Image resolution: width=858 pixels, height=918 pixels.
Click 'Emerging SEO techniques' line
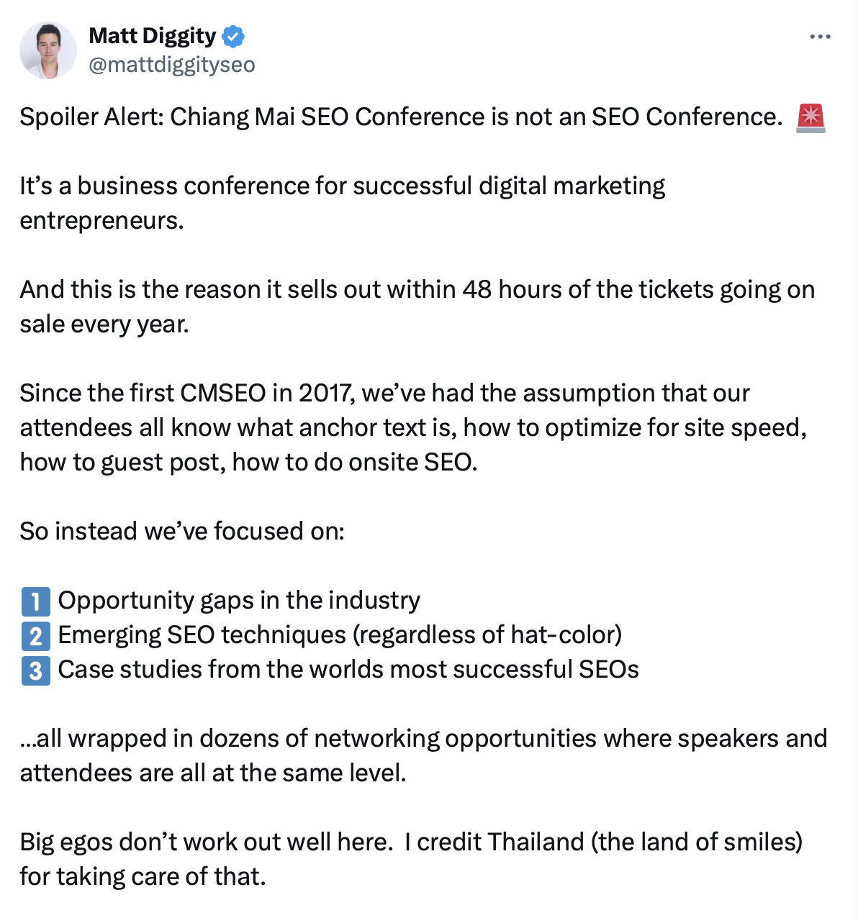pyautogui.click(x=340, y=635)
